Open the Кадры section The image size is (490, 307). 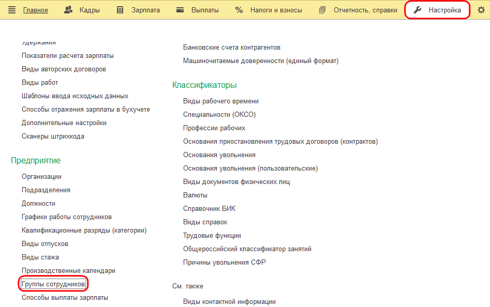pos(90,10)
